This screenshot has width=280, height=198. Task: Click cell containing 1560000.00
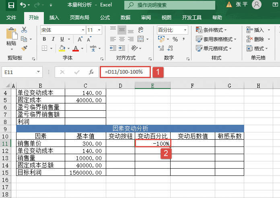coord(86,172)
